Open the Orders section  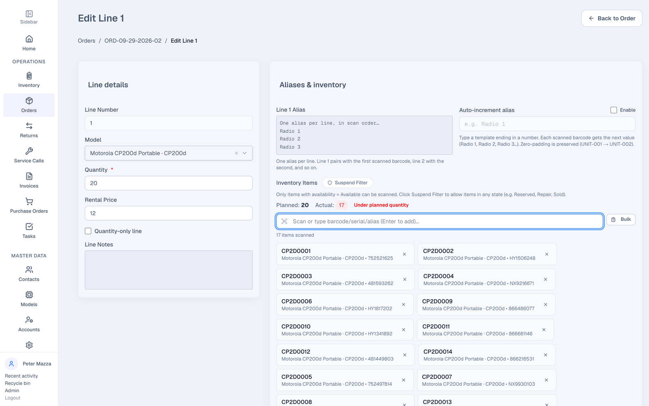point(29,105)
